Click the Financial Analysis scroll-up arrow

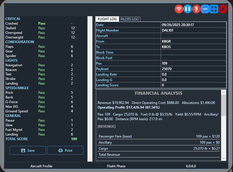coord(223,92)
